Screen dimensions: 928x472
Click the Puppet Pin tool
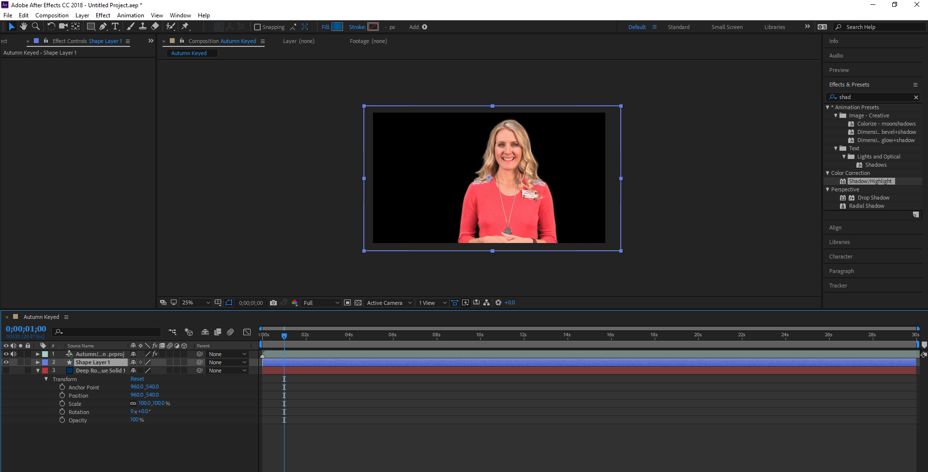(185, 27)
